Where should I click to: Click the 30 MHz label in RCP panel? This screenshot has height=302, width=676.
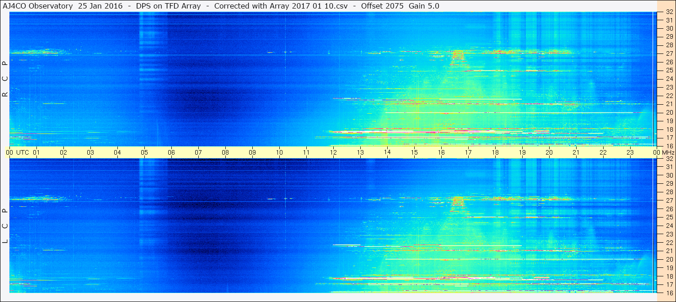pos(669,28)
